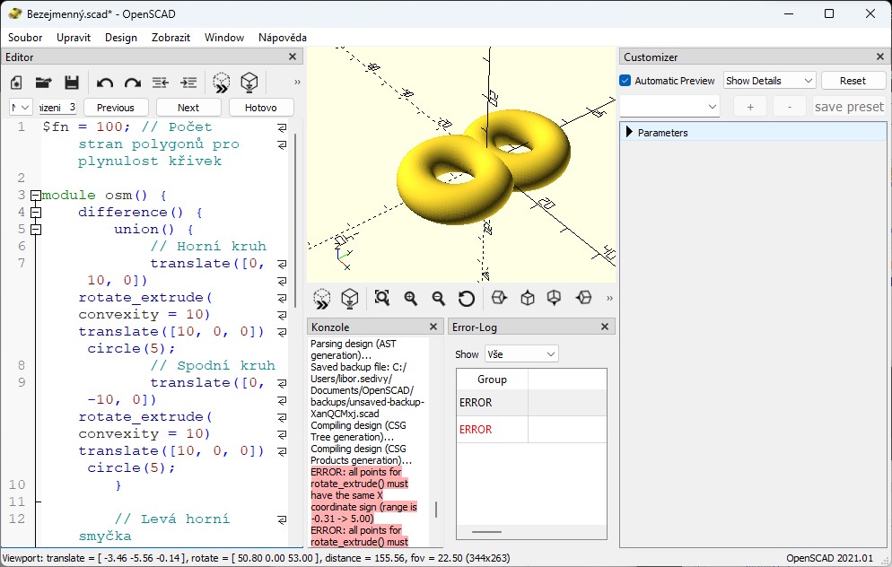
Task: Run Render from the editor toolbar
Action: [249, 83]
